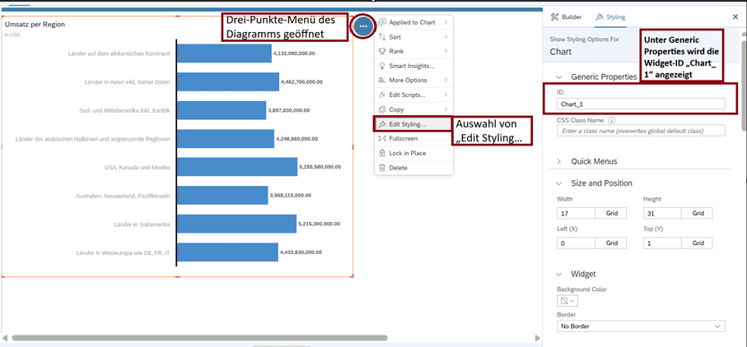The image size is (747, 347).
Task: Choose Edit Styling... from the context menu
Action: click(412, 124)
